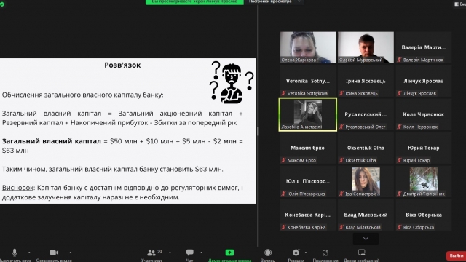Select Veronika Sotnykova participant tile

pos(307,81)
